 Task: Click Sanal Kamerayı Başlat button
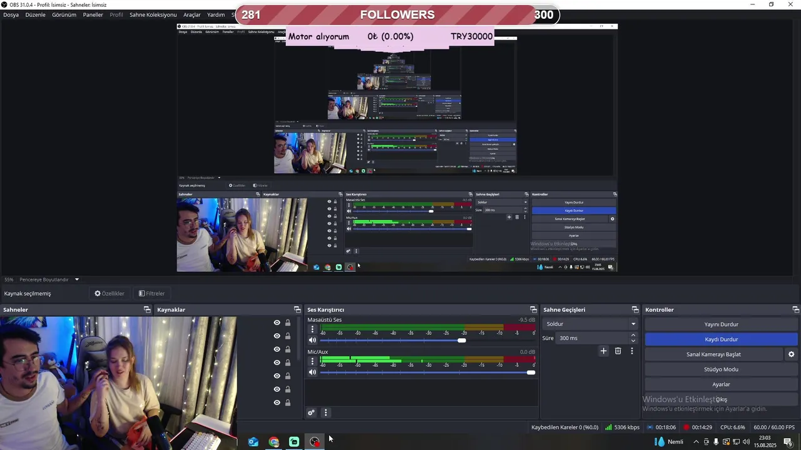coord(713,354)
